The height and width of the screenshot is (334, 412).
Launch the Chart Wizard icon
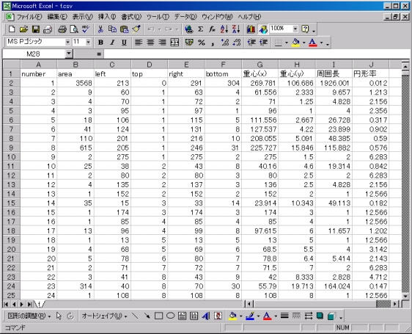(251, 29)
